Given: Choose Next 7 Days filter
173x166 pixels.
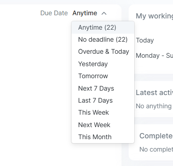Looking at the screenshot, I should 103,88.
